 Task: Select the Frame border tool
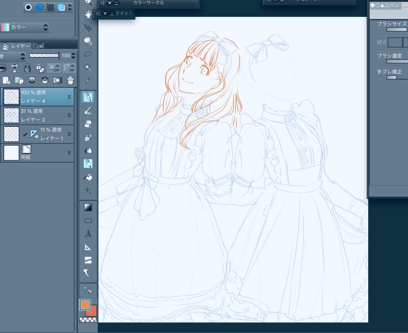[88, 260]
